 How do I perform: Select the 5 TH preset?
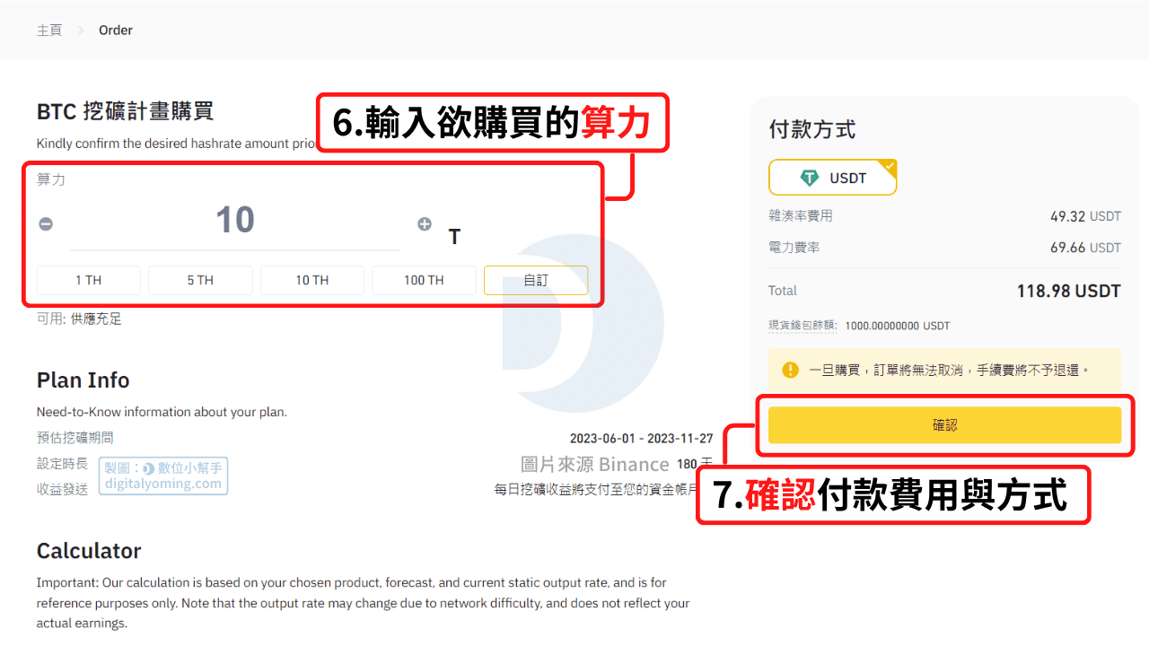(200, 280)
